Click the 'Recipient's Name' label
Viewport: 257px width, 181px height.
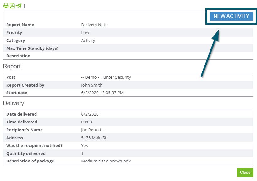25,130
